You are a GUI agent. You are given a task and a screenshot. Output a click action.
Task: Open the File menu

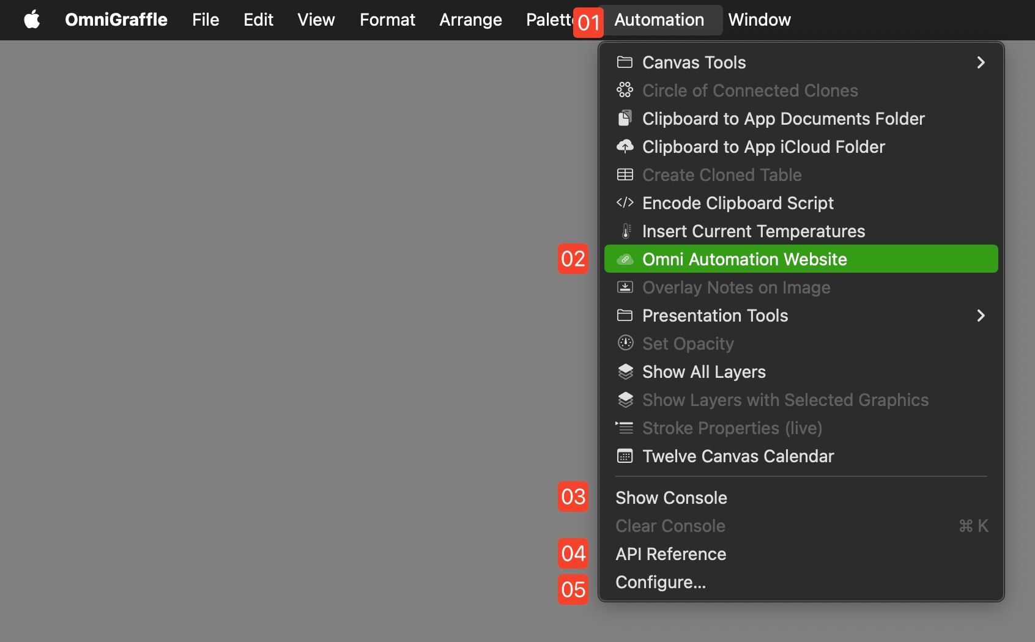[x=206, y=20]
